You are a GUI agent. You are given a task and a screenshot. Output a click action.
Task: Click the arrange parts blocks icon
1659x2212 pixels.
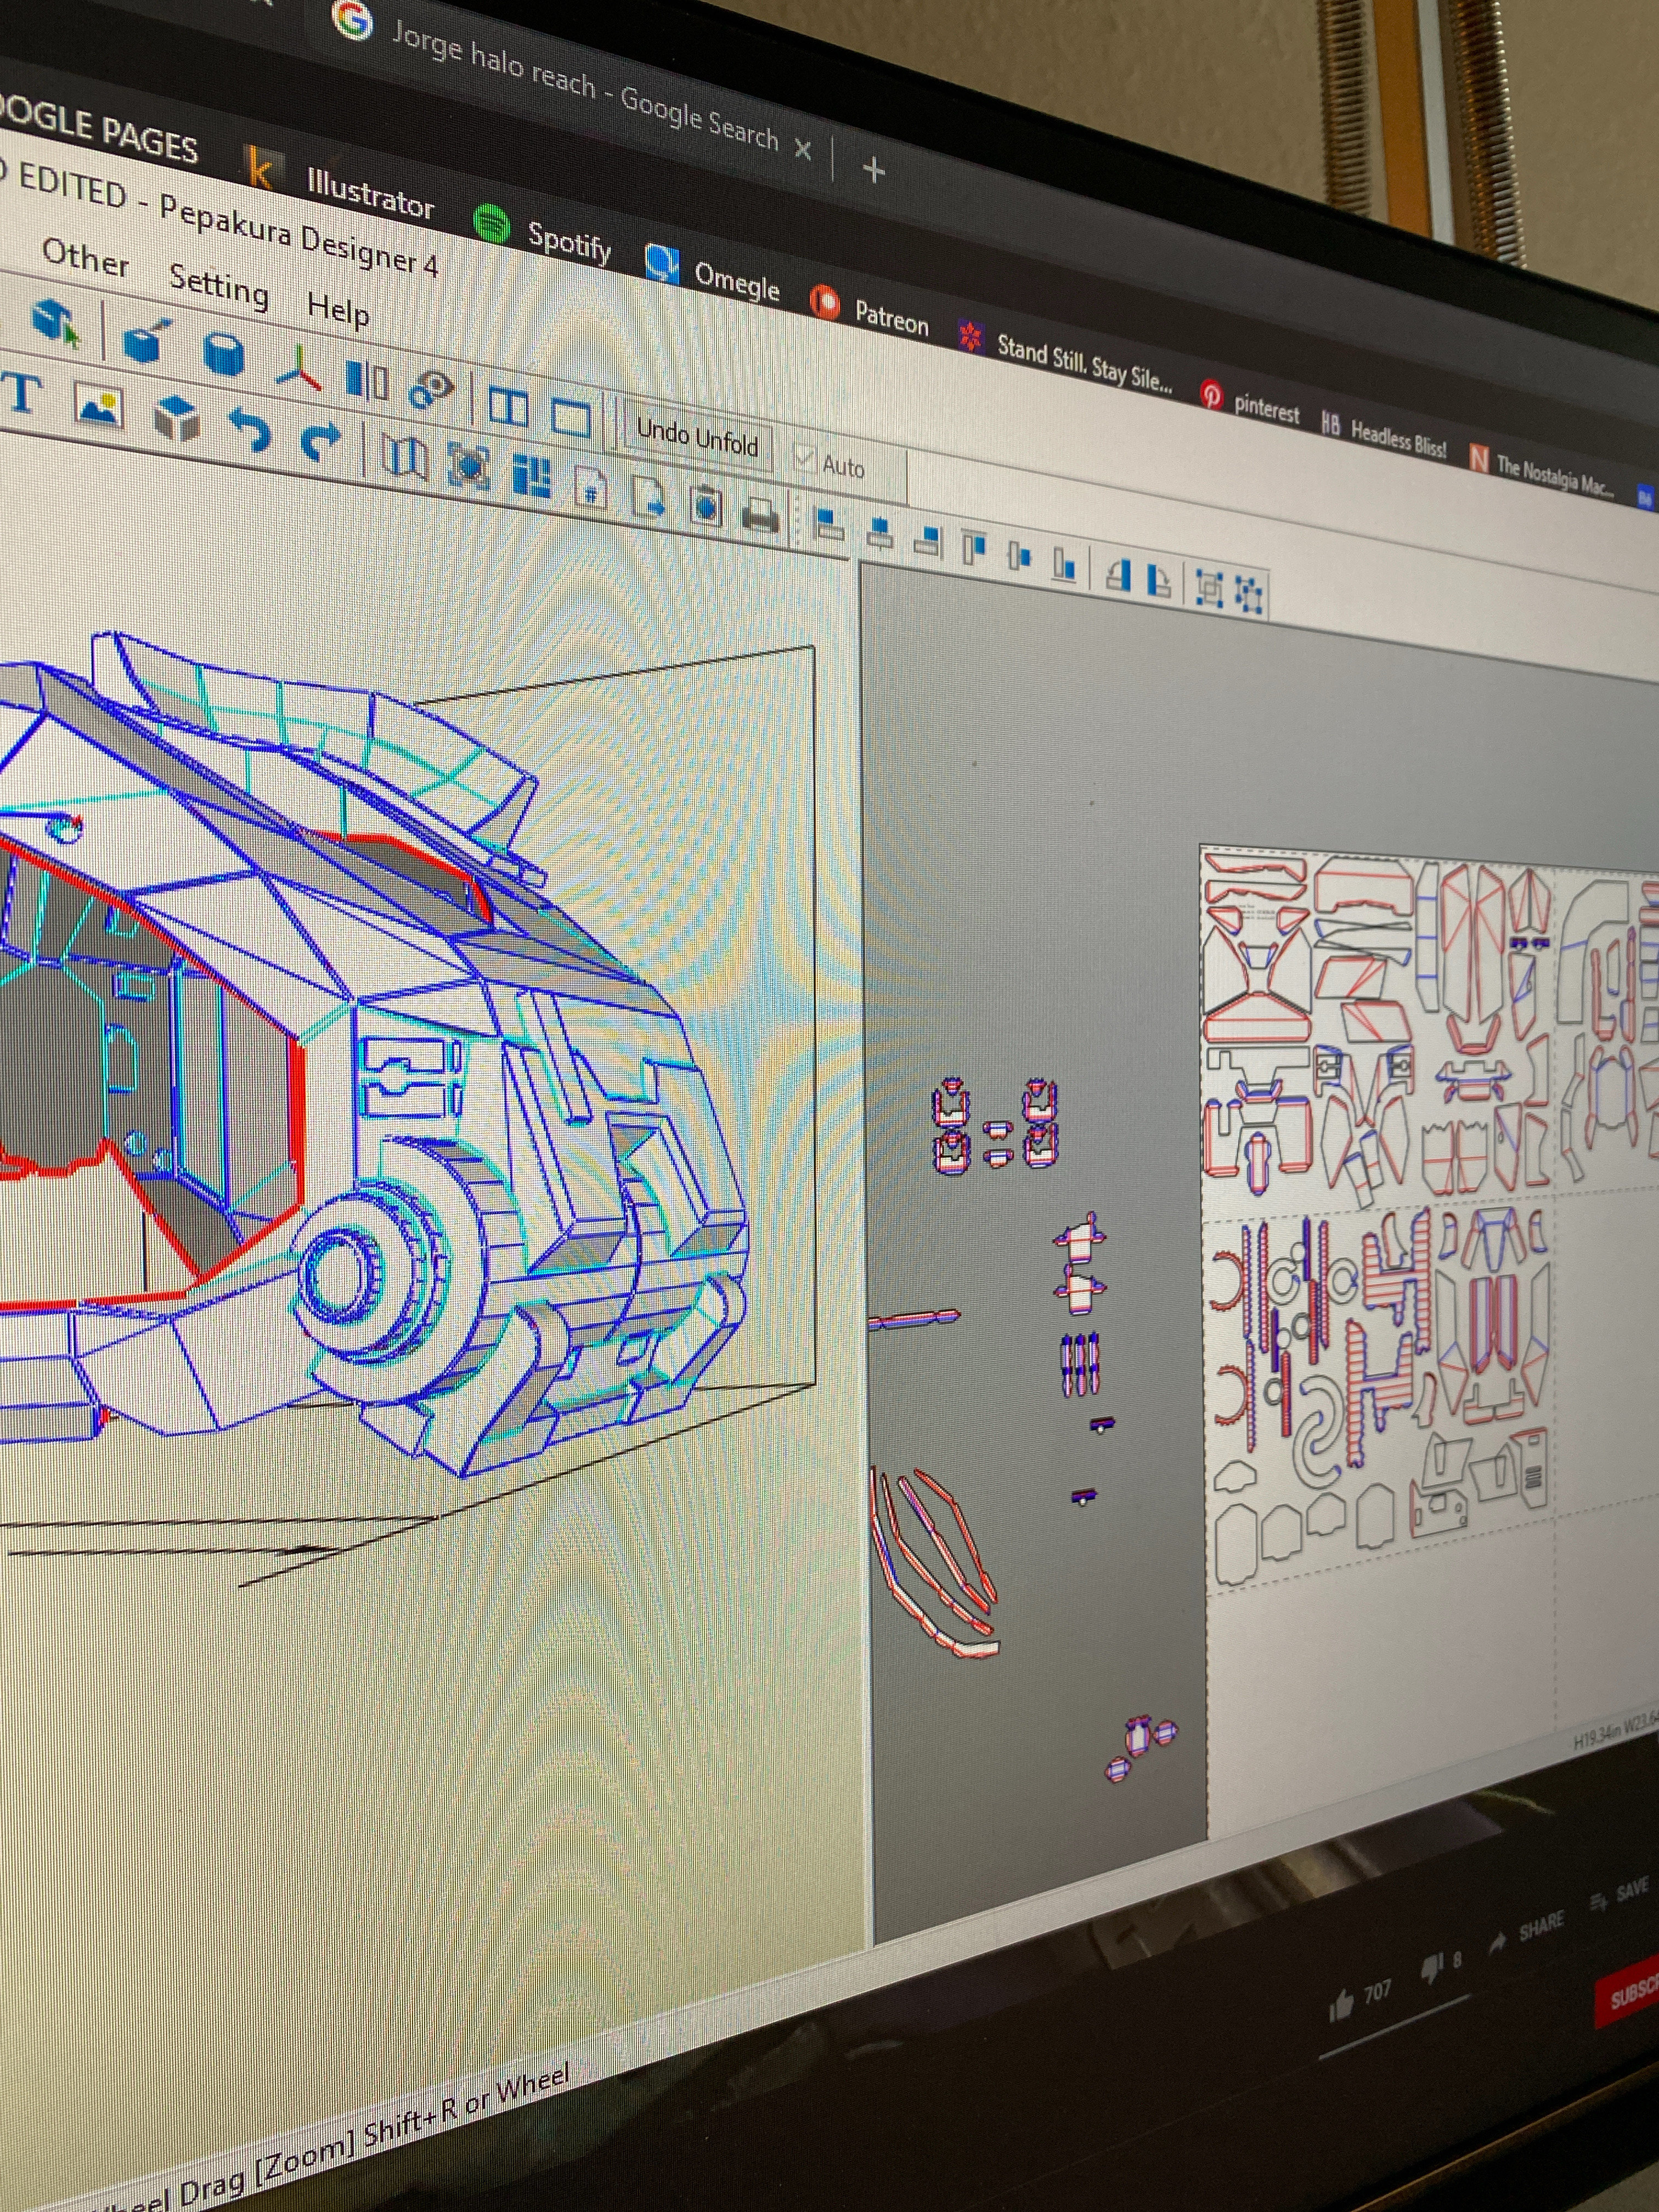[x=531, y=476]
